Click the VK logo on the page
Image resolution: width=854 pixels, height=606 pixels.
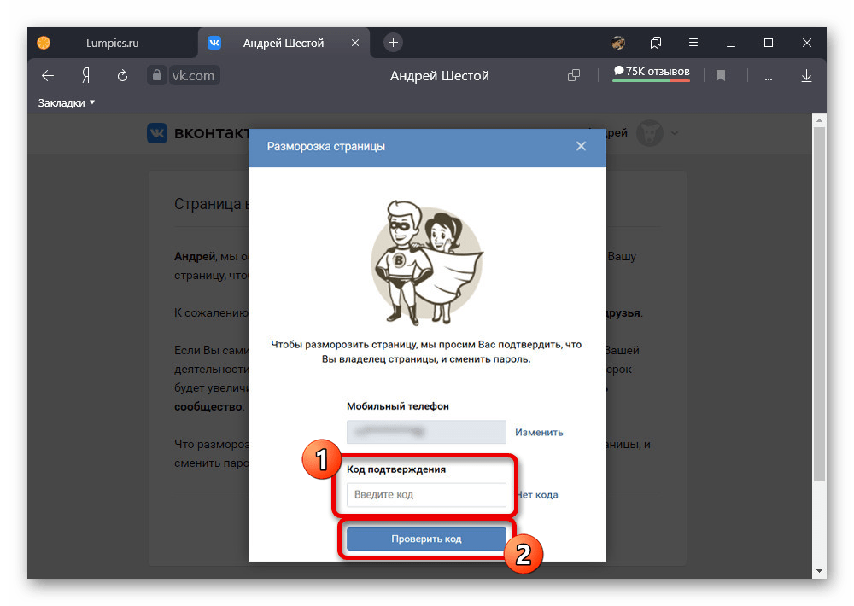tap(157, 133)
